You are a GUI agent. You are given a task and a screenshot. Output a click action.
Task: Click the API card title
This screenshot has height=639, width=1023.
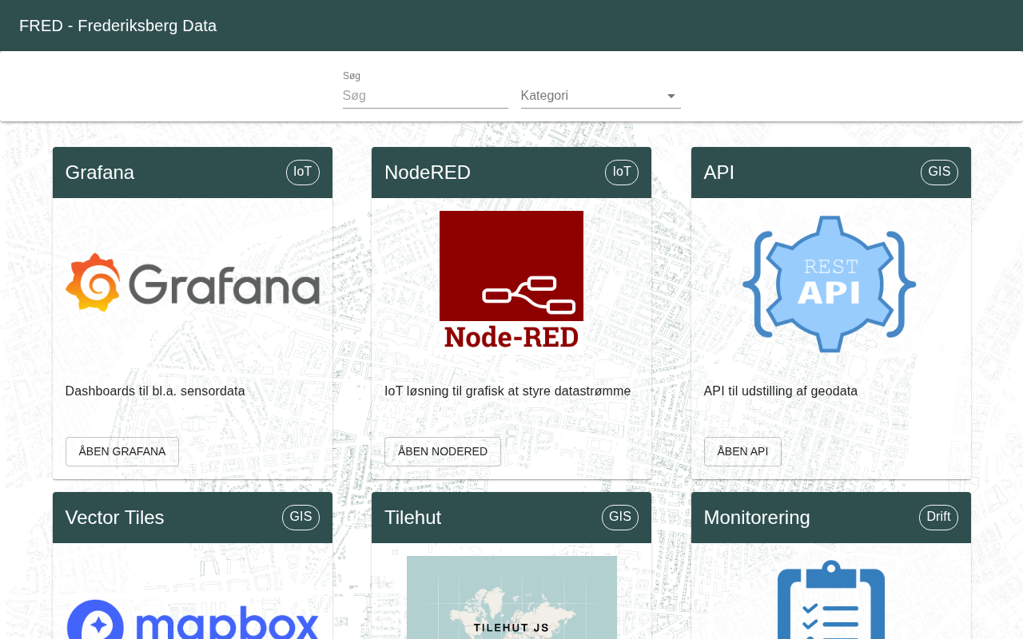coord(719,173)
